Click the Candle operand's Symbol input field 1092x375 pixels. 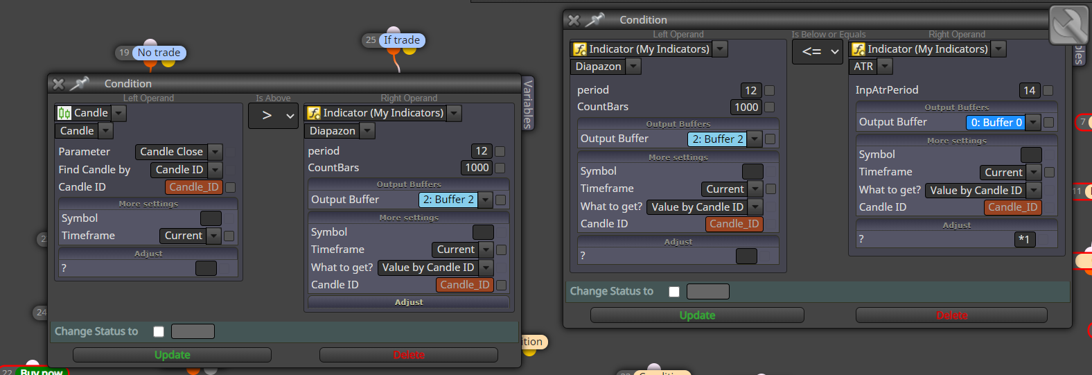211,218
